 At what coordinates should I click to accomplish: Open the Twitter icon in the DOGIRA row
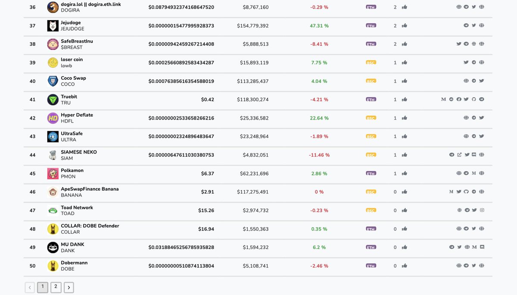pyautogui.click(x=474, y=7)
